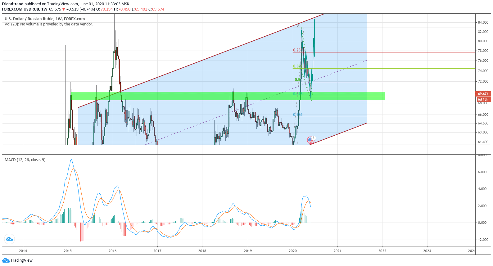Click the round cloud icon in MACD pane

coord(9,239)
